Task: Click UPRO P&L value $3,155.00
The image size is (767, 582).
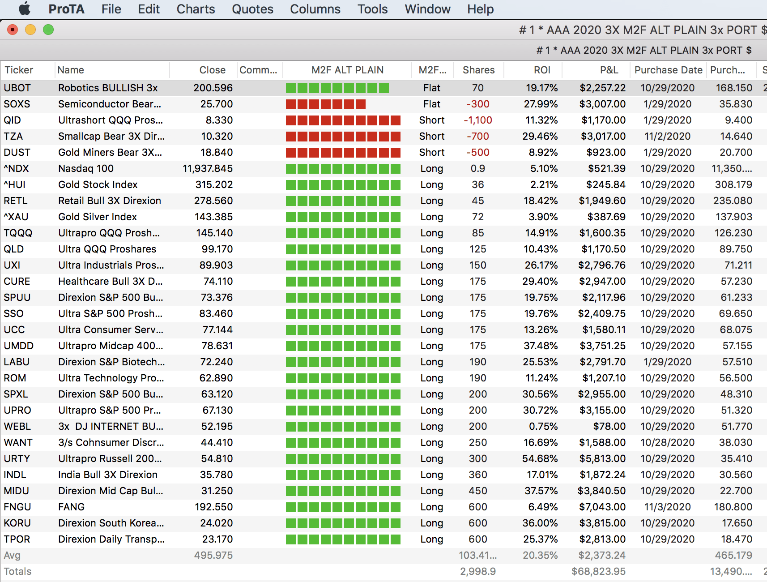Action: coord(603,410)
